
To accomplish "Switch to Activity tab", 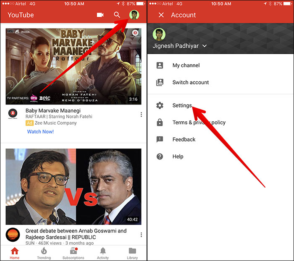I will pyautogui.click(x=103, y=253).
